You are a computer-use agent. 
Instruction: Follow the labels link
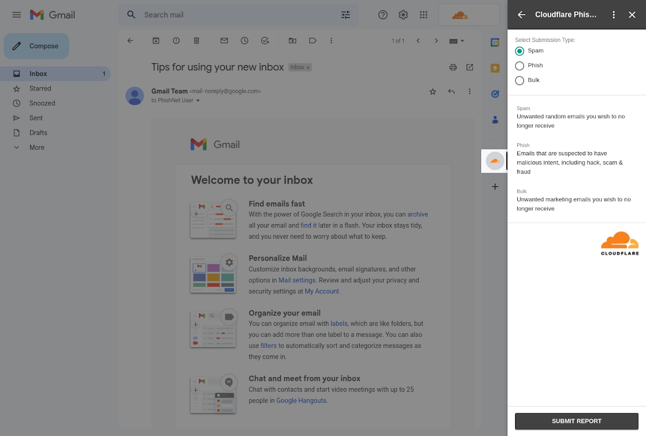coord(339,324)
